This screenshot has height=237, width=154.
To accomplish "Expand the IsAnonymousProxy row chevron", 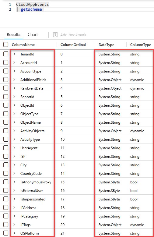I will pyautogui.click(x=14, y=182).
